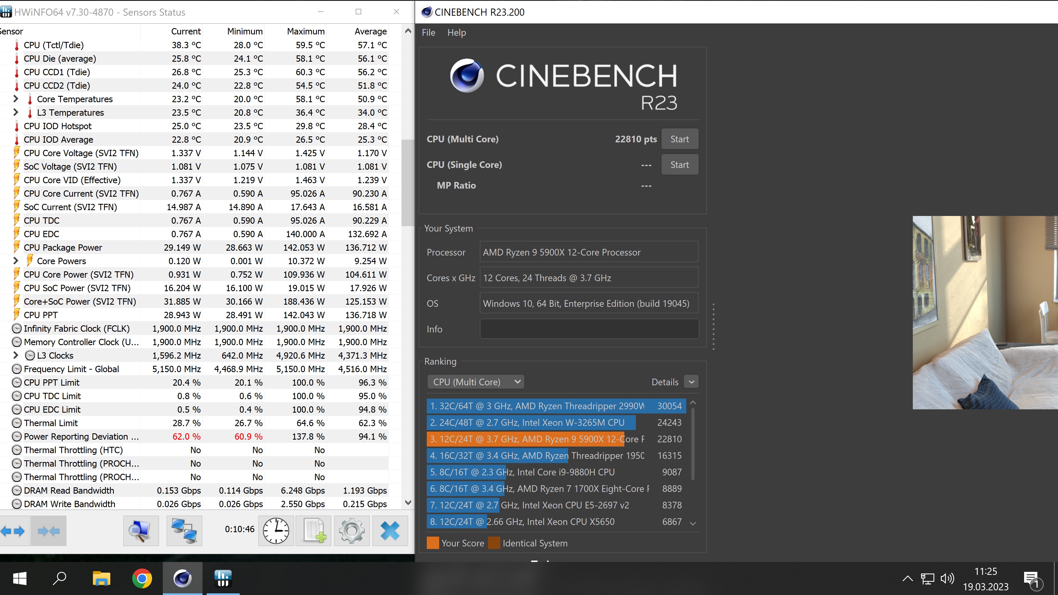Click the Current column header
Viewport: 1058px width, 595px height.
point(186,31)
